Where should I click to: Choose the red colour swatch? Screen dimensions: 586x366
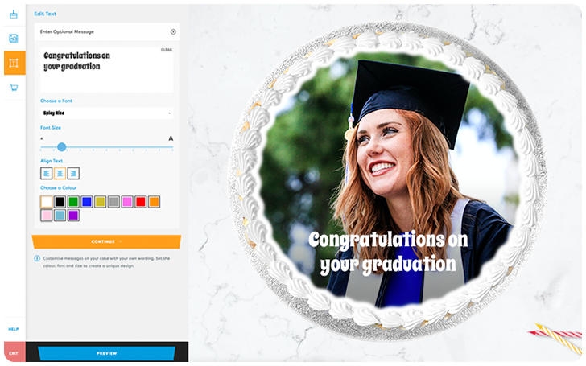pos(141,202)
